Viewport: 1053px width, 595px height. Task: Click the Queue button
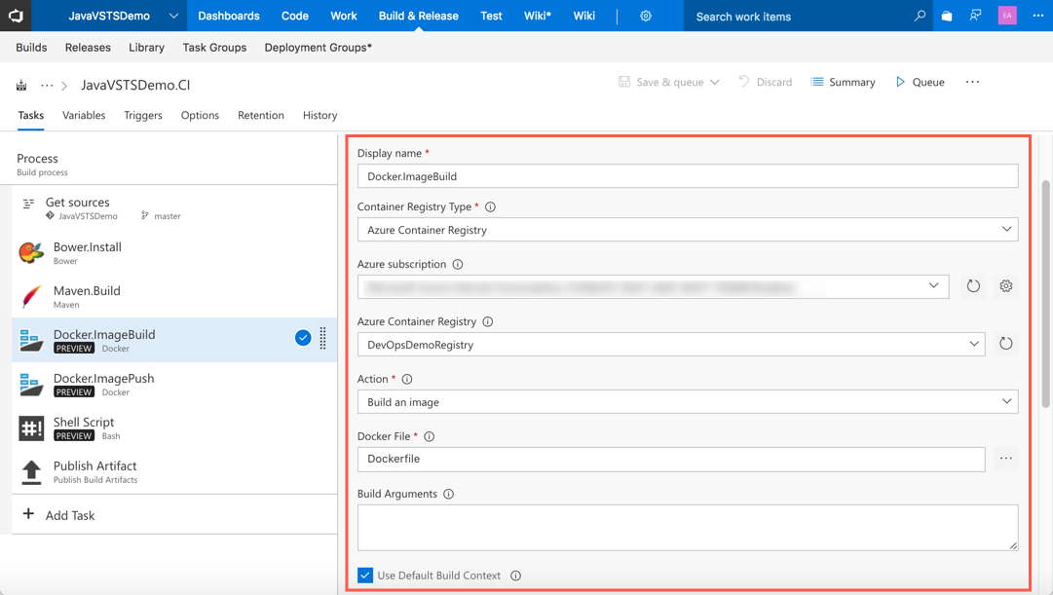(919, 82)
